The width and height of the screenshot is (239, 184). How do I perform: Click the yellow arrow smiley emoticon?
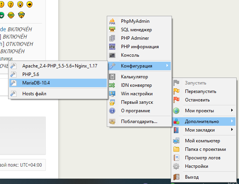click(x=30, y=4)
